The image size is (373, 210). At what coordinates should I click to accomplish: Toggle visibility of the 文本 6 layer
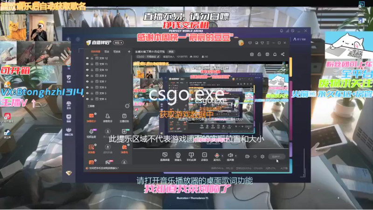pos(87,87)
